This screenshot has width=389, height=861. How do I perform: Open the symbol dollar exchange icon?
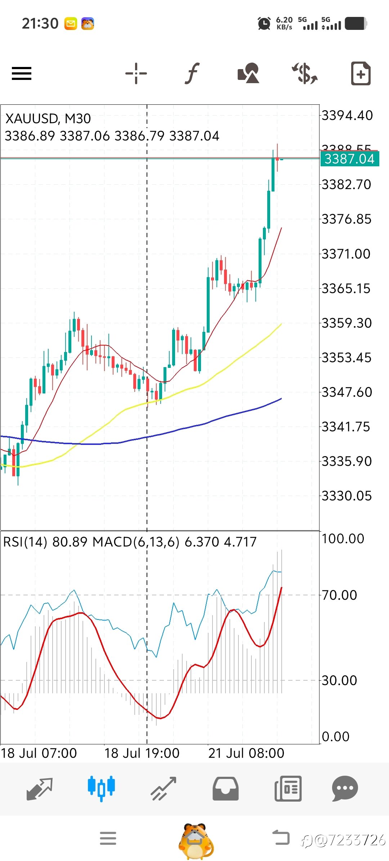(x=305, y=73)
